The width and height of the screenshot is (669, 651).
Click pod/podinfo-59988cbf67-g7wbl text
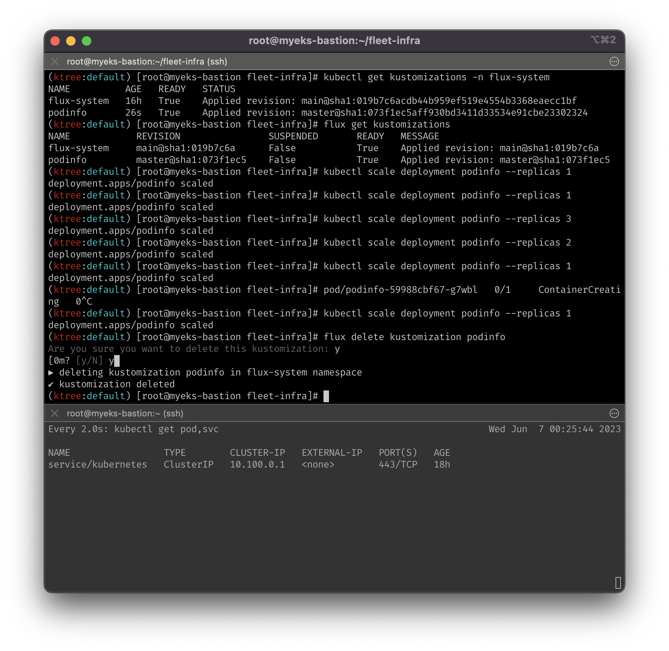coord(400,290)
